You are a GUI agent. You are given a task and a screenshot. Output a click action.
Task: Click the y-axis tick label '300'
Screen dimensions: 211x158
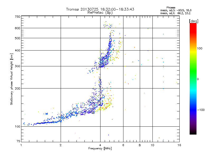[17, 66]
